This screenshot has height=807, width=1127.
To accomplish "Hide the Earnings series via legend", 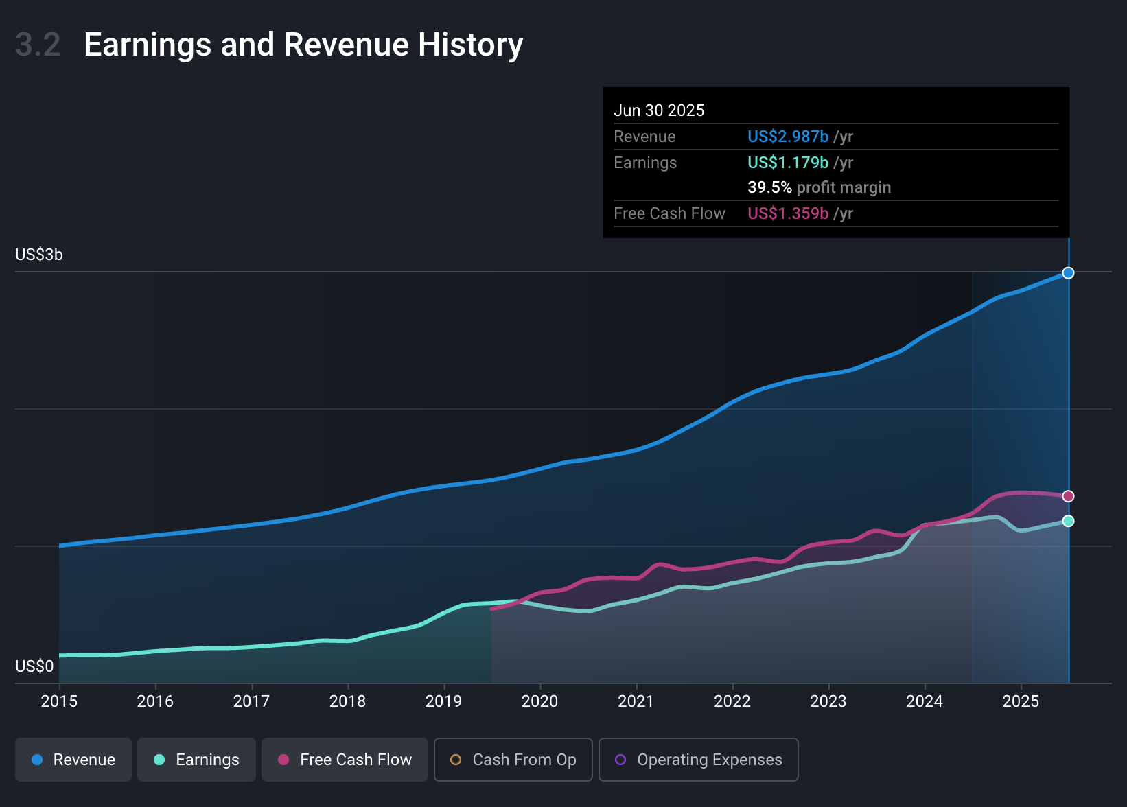I will pos(196,760).
